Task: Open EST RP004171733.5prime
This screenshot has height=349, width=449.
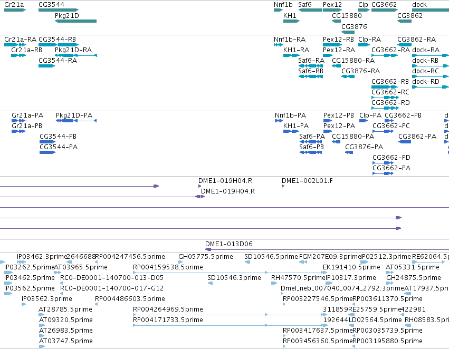Action: point(230,325)
